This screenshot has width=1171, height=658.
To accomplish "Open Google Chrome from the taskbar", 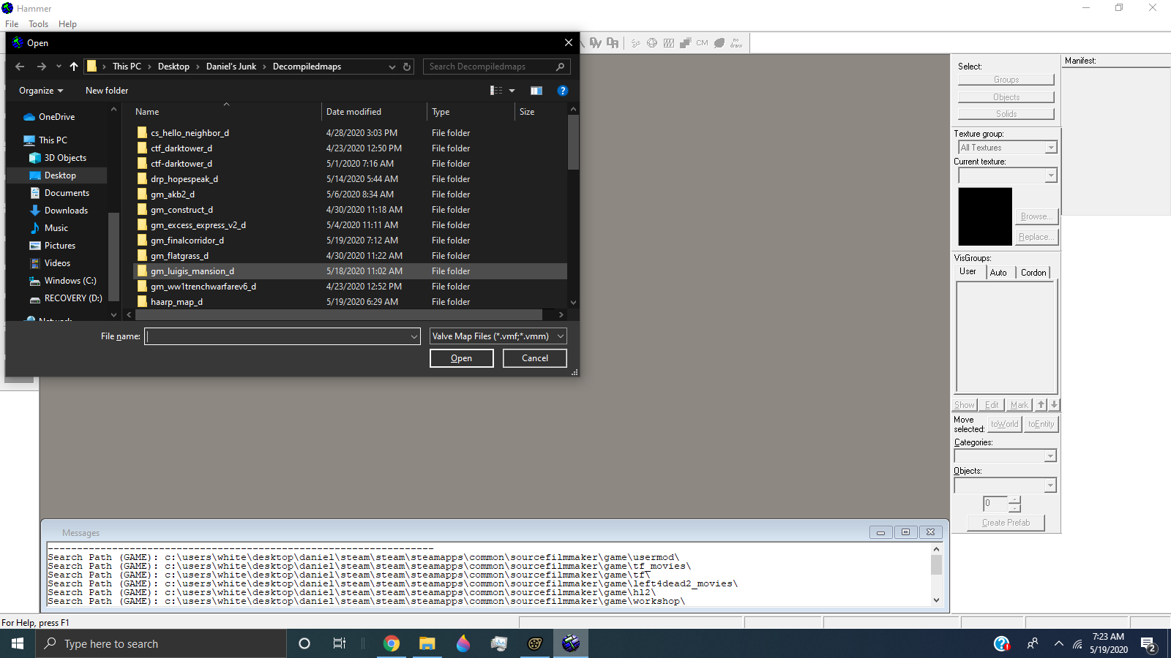I will [392, 643].
